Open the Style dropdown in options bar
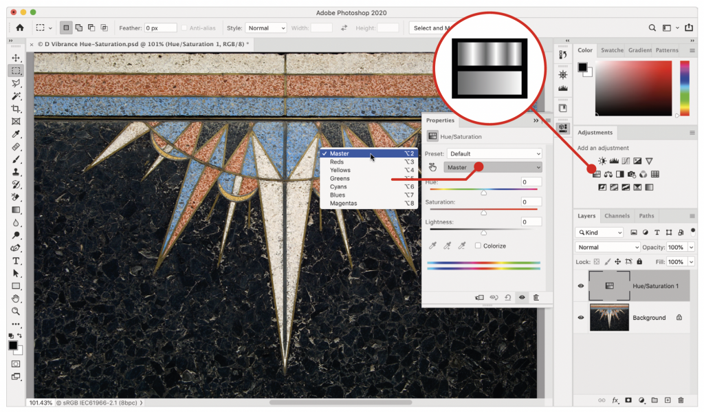Screen dimensions: 704x412 pyautogui.click(x=266, y=28)
